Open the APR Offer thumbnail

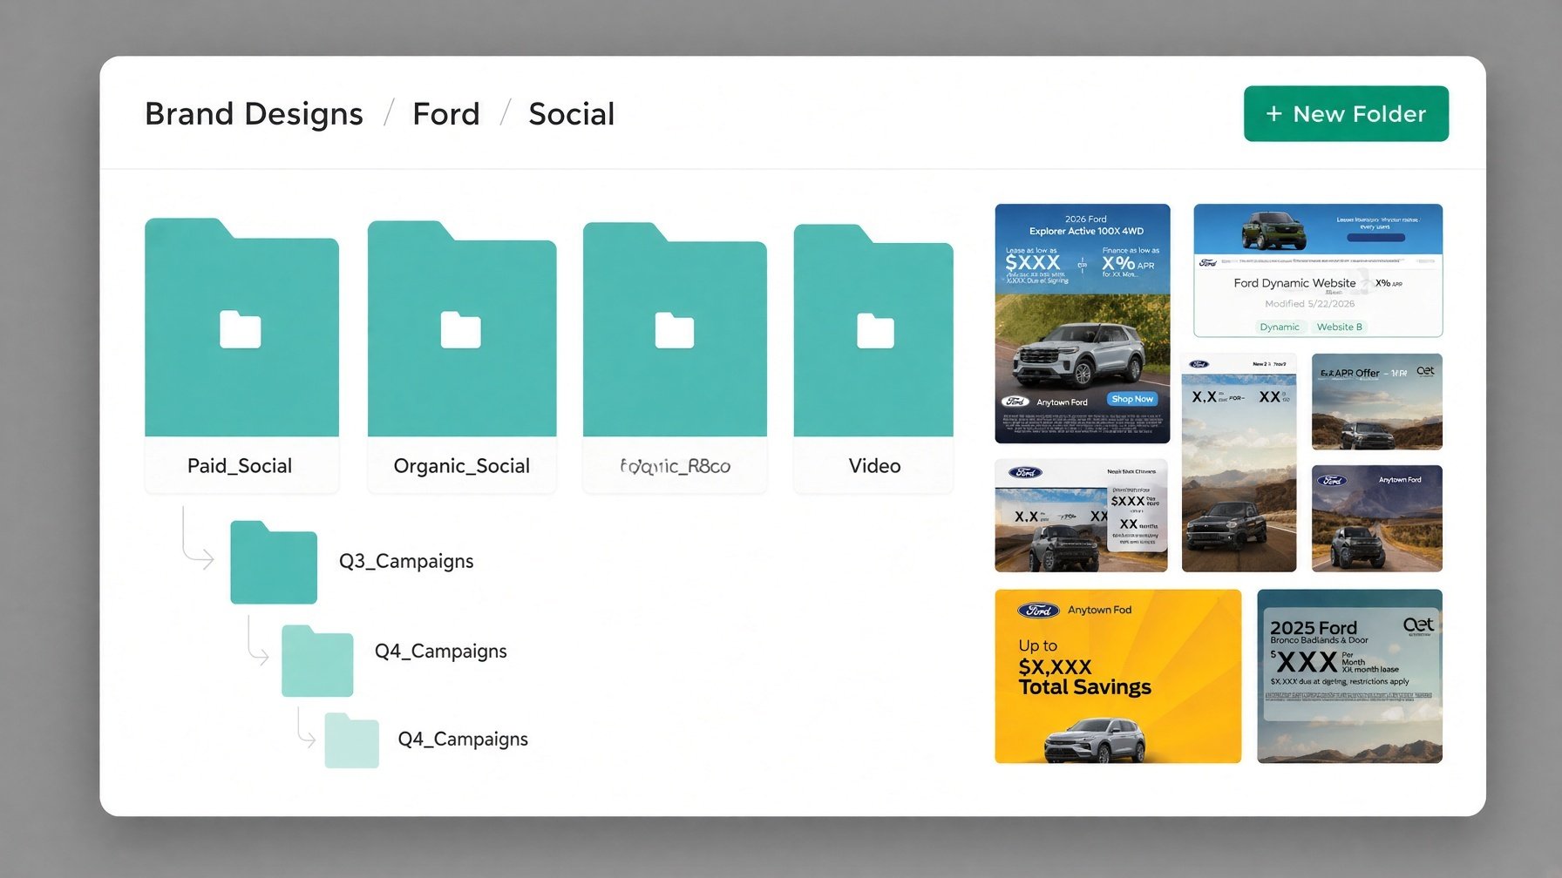click(x=1377, y=402)
